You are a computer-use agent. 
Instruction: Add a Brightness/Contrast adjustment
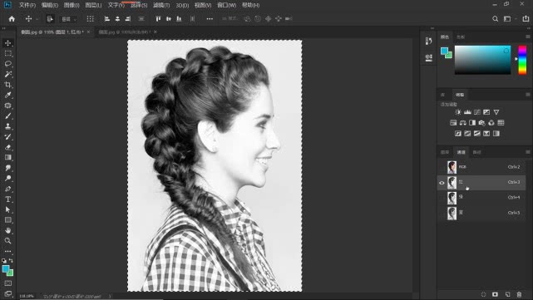tap(458, 112)
